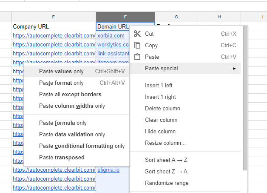Select column F header
Screen dimensions: 267x193
(125, 17)
